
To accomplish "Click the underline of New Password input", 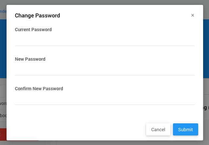I will [x=104, y=75].
